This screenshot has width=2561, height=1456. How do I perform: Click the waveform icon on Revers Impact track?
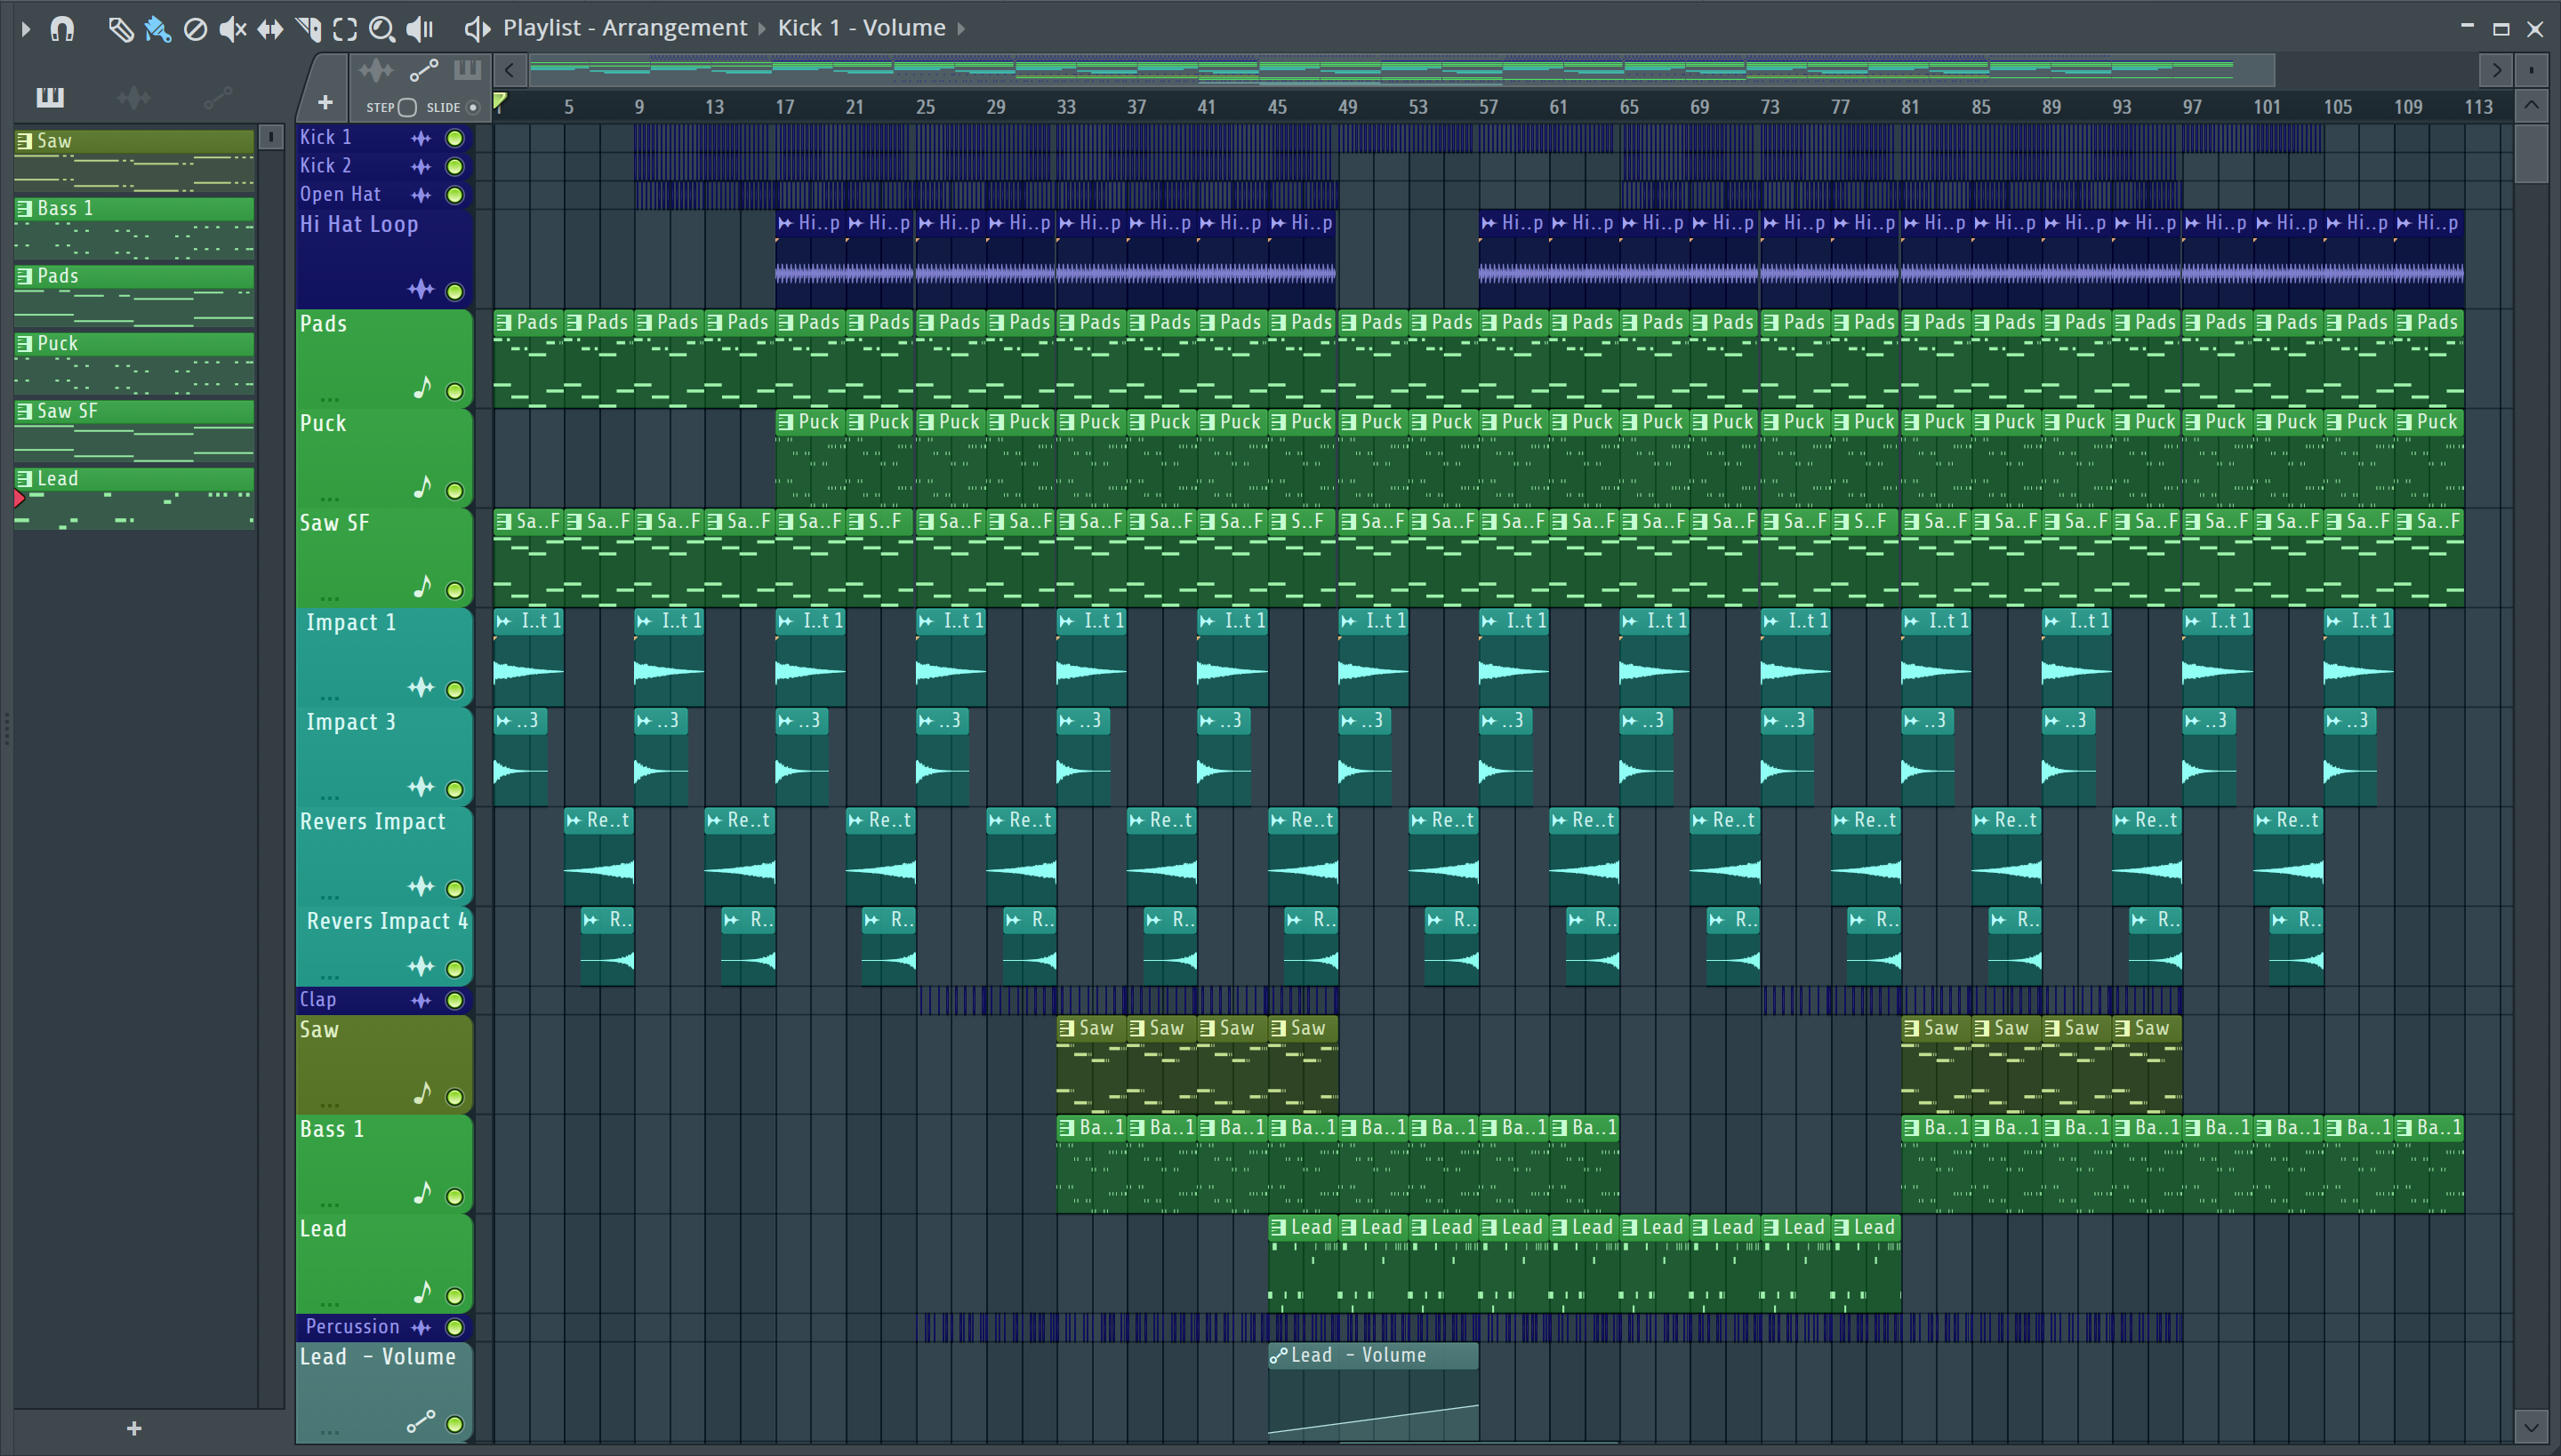(421, 886)
